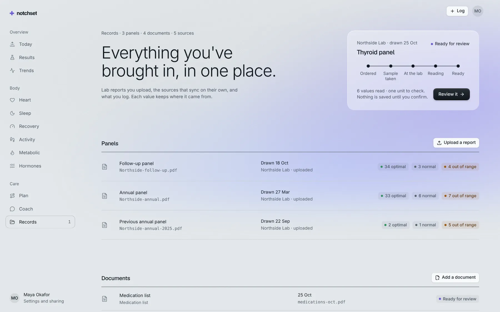The height and width of the screenshot is (312, 500).
Task: Click the Trends pulse line icon
Action: coord(12,70)
